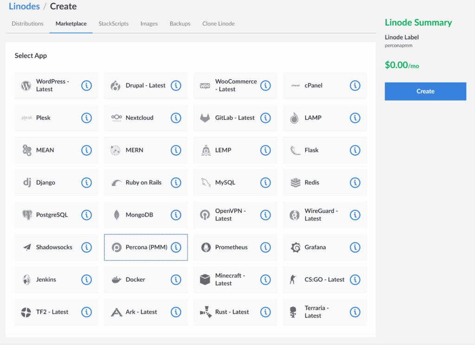Image resolution: width=475 pixels, height=349 pixels.
Task: Switch to the Distributions tab
Action: tap(27, 24)
